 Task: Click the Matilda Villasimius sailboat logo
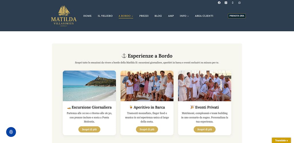pyautogui.click(x=64, y=16)
